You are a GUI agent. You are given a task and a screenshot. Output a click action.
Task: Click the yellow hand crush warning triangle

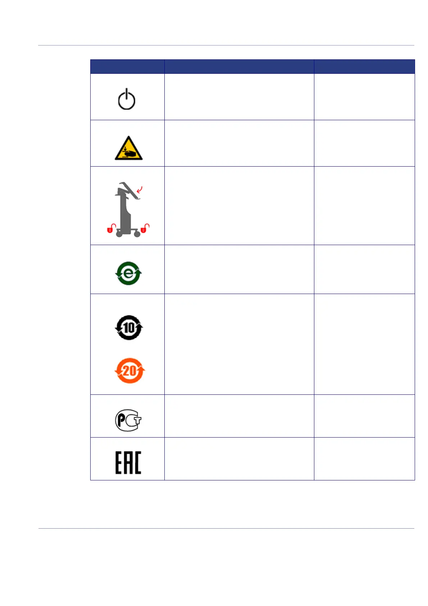point(128,149)
